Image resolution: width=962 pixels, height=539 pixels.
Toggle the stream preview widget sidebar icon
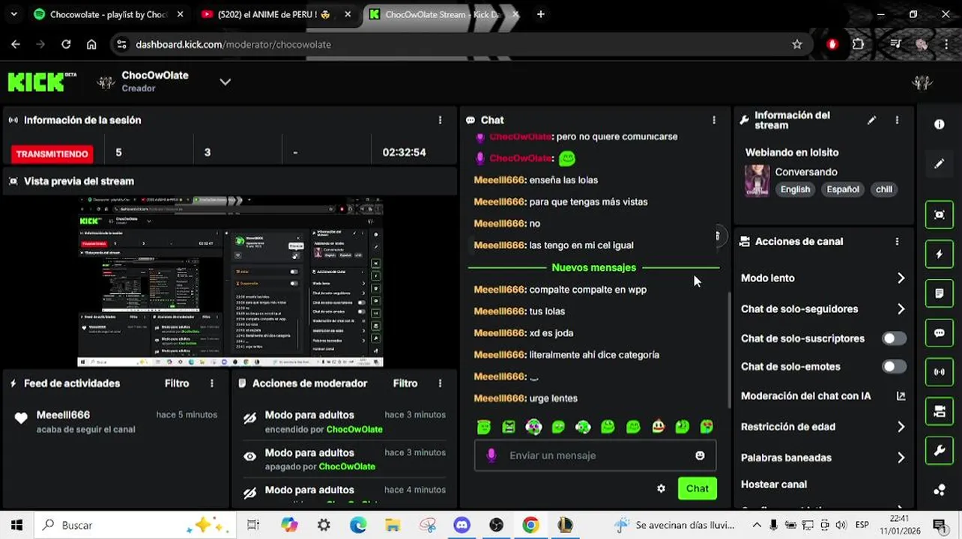coord(939,215)
